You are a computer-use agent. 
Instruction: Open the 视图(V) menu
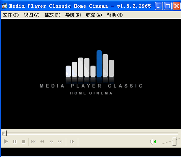point(32,15)
